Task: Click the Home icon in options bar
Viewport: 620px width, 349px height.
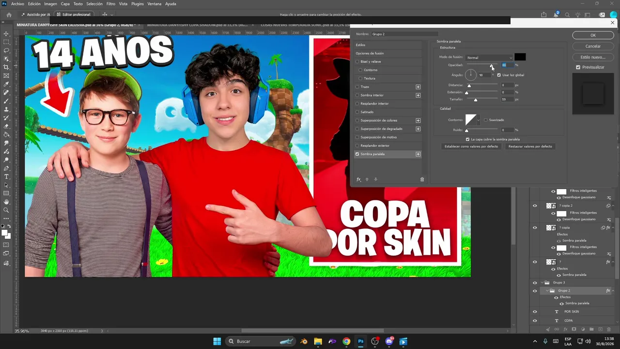Action: (x=9, y=15)
